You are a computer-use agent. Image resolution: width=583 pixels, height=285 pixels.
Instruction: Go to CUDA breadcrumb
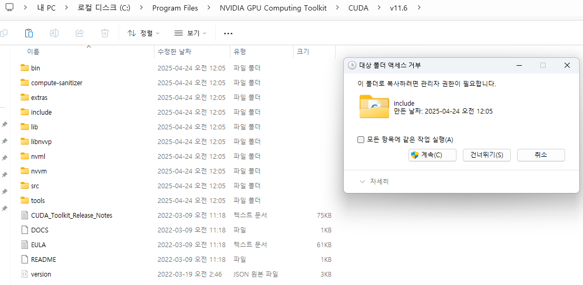(358, 8)
